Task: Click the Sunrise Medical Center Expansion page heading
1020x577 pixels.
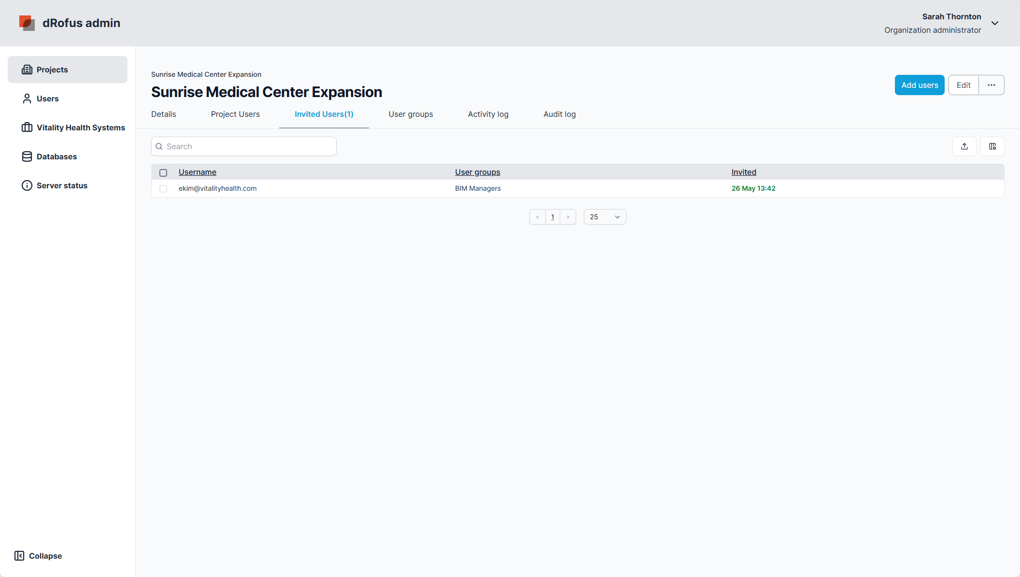Action: click(x=267, y=92)
